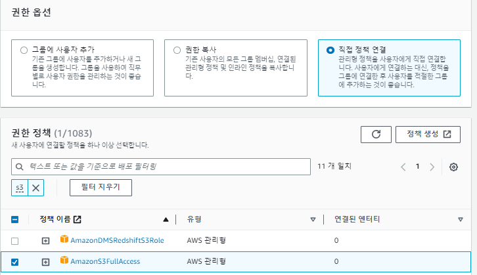
Task: Click the 0 entity count in AmazonS3FullAccess row
Action: tap(336, 261)
